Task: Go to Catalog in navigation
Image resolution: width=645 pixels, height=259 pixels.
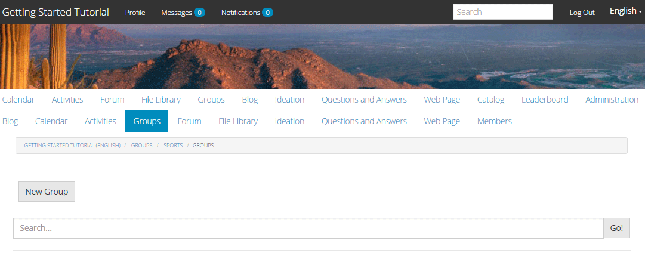Action: point(490,100)
